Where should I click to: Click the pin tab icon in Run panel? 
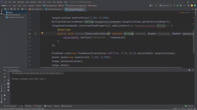[5, 99]
